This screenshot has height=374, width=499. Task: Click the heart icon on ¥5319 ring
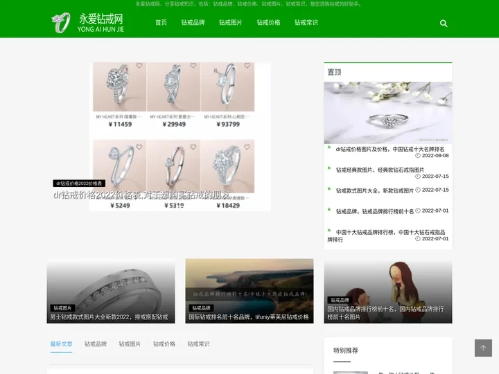pyautogui.click(x=193, y=147)
